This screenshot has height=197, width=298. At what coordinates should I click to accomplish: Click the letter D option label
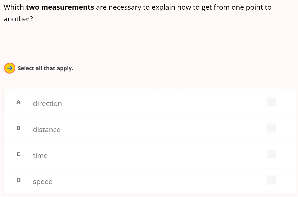(x=19, y=180)
